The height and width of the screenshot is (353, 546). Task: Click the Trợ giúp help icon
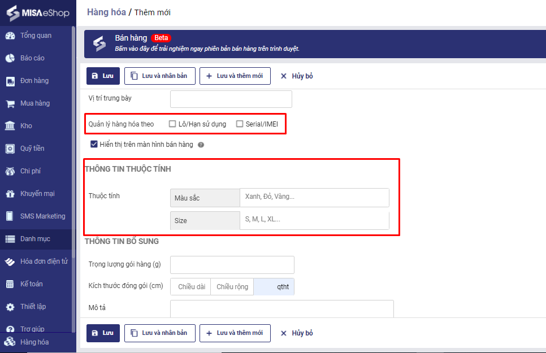(x=10, y=329)
